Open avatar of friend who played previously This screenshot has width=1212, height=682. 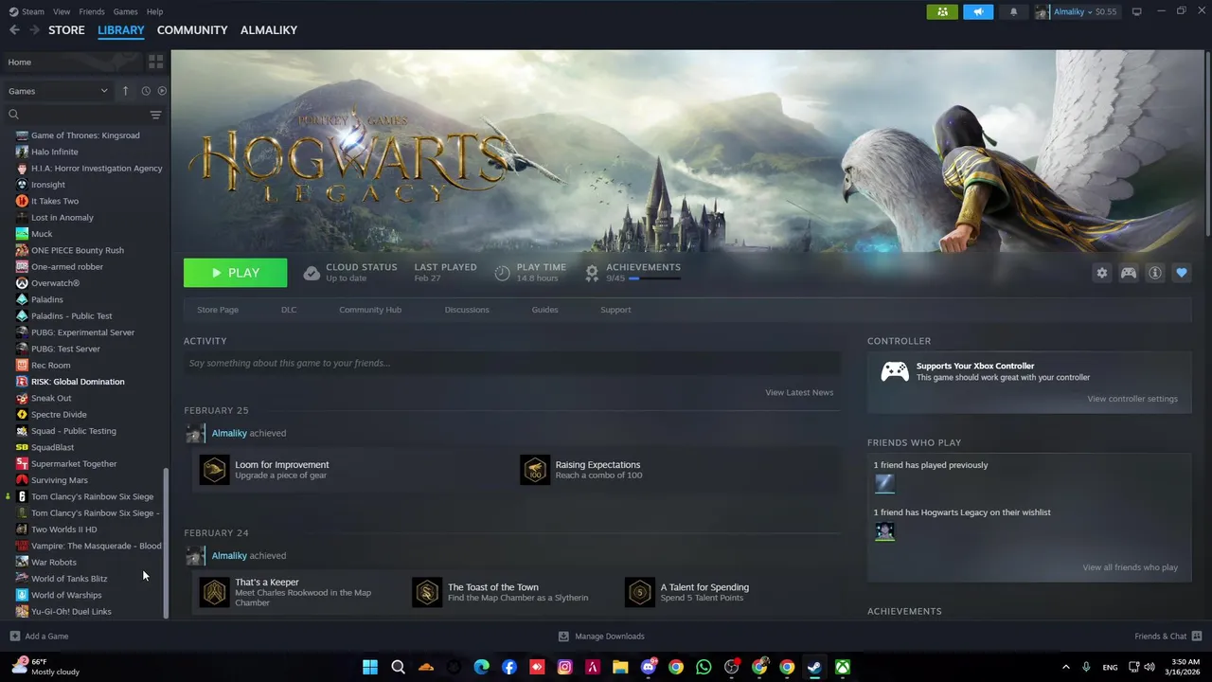(884, 484)
